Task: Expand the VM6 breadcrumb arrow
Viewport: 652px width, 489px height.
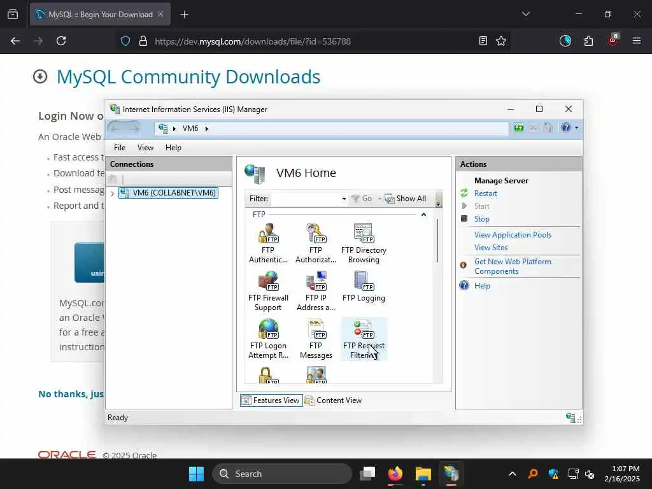Action: coord(207,129)
